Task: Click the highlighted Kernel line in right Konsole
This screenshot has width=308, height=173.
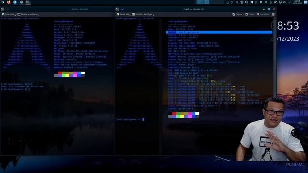Action: coord(219,32)
